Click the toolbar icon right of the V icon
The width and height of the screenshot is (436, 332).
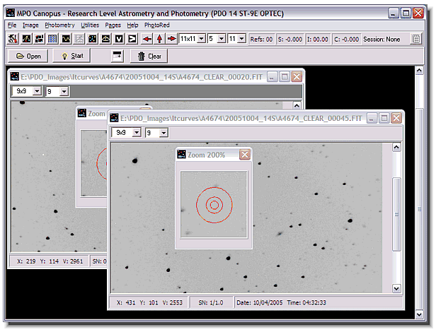pyautogui.click(x=132, y=39)
